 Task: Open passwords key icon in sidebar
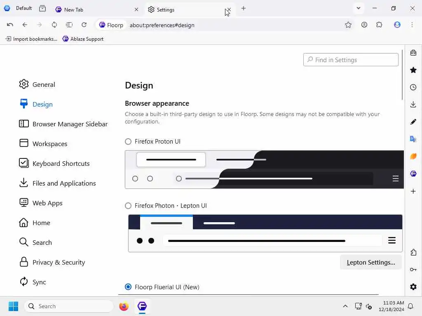coord(413,270)
